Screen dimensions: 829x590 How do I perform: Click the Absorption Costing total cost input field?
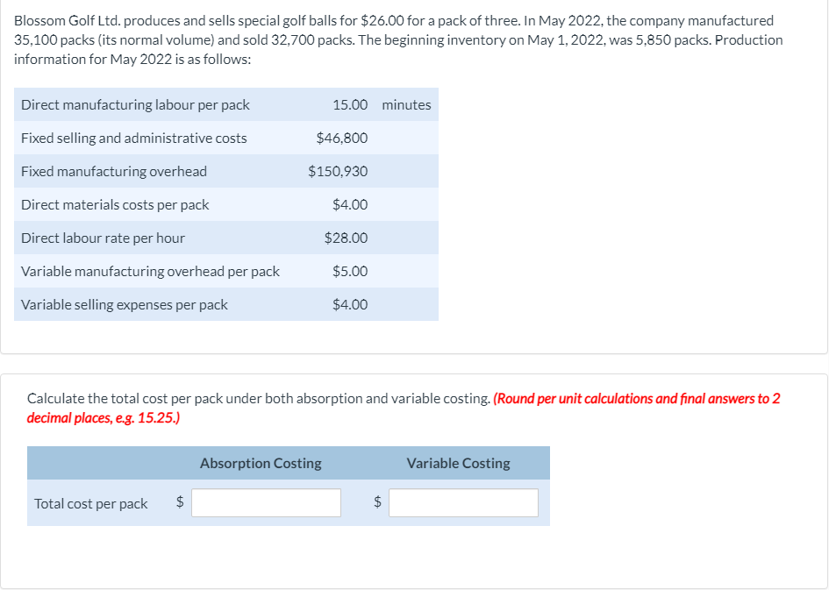266,502
